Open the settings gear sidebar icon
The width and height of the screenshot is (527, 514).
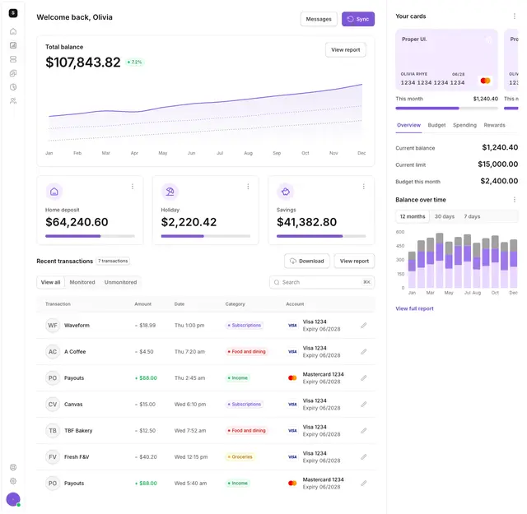click(x=13, y=481)
